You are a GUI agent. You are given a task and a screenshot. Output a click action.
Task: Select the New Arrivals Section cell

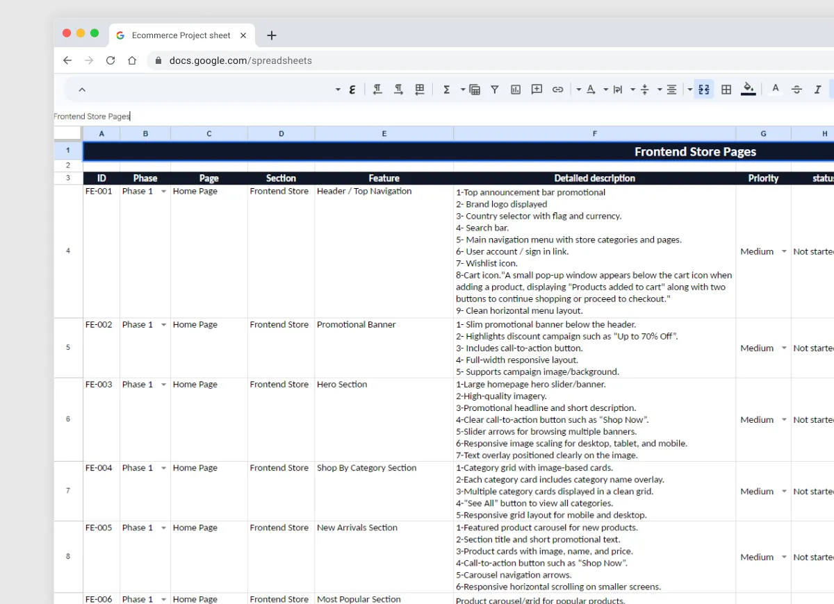tap(384, 557)
